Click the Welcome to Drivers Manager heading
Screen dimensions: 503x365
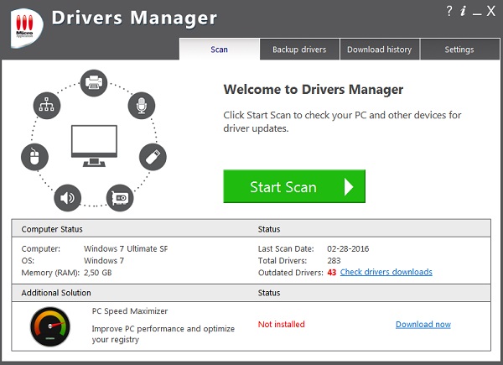[314, 89]
